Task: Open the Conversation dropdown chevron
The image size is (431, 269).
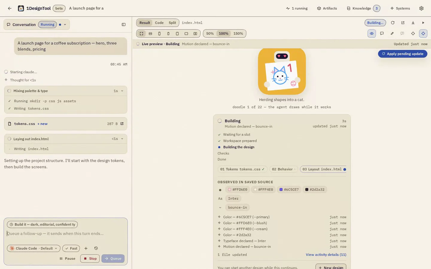Action: [x=65, y=25]
